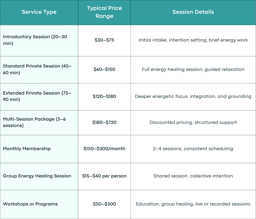256x219 pixels.
Task: Select the 'Discounted pricing, structured support' text
Action: [x=193, y=122]
